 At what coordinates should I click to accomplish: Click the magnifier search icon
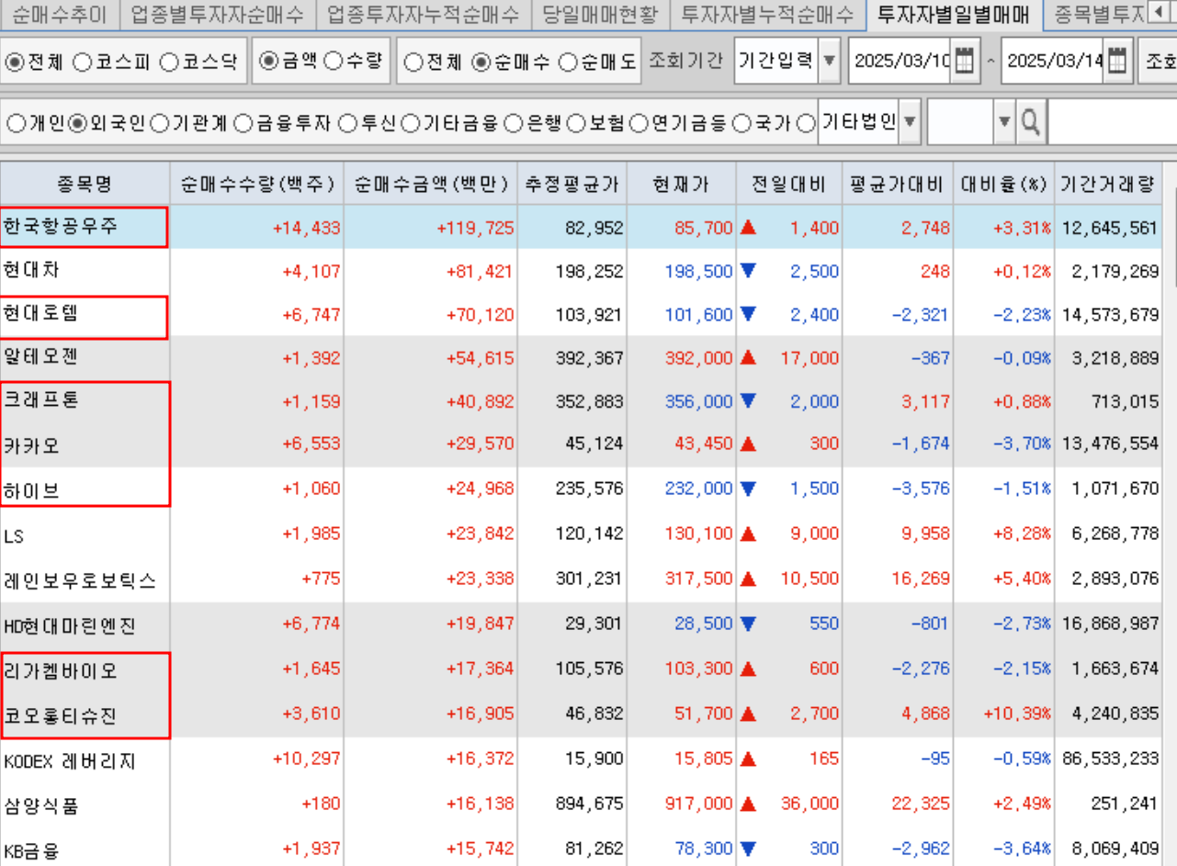[x=1031, y=122]
